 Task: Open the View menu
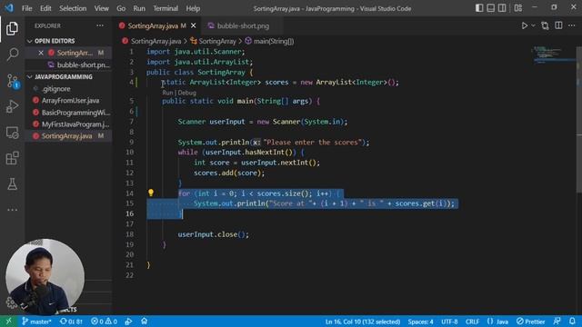click(101, 8)
